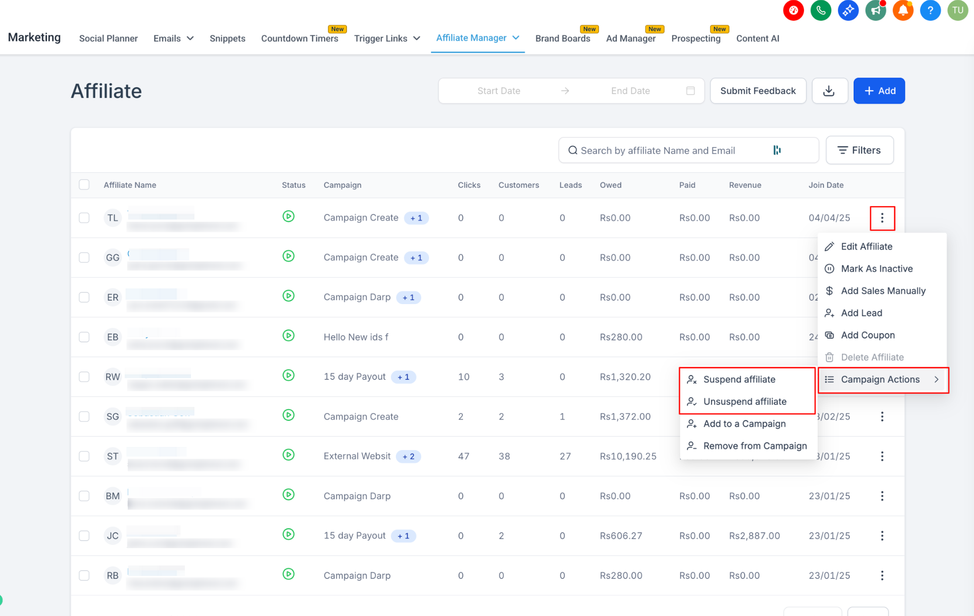
Task: Check the select-all affiliates checkbox
Action: click(x=84, y=185)
